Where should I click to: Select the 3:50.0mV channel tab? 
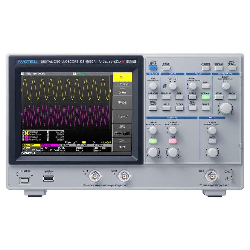tap(67, 145)
